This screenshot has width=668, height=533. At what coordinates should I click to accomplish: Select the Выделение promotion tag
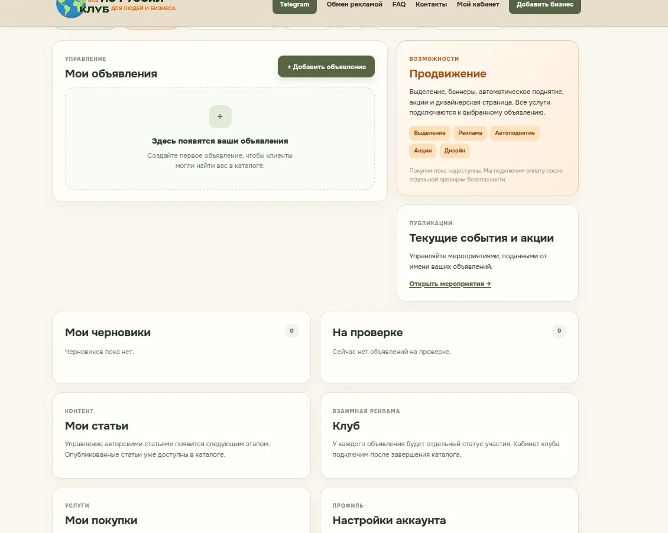[429, 133]
